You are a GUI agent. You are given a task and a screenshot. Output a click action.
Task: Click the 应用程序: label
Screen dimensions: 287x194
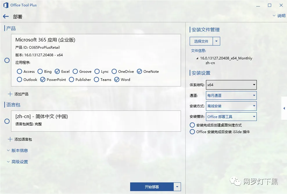click(x=23, y=62)
